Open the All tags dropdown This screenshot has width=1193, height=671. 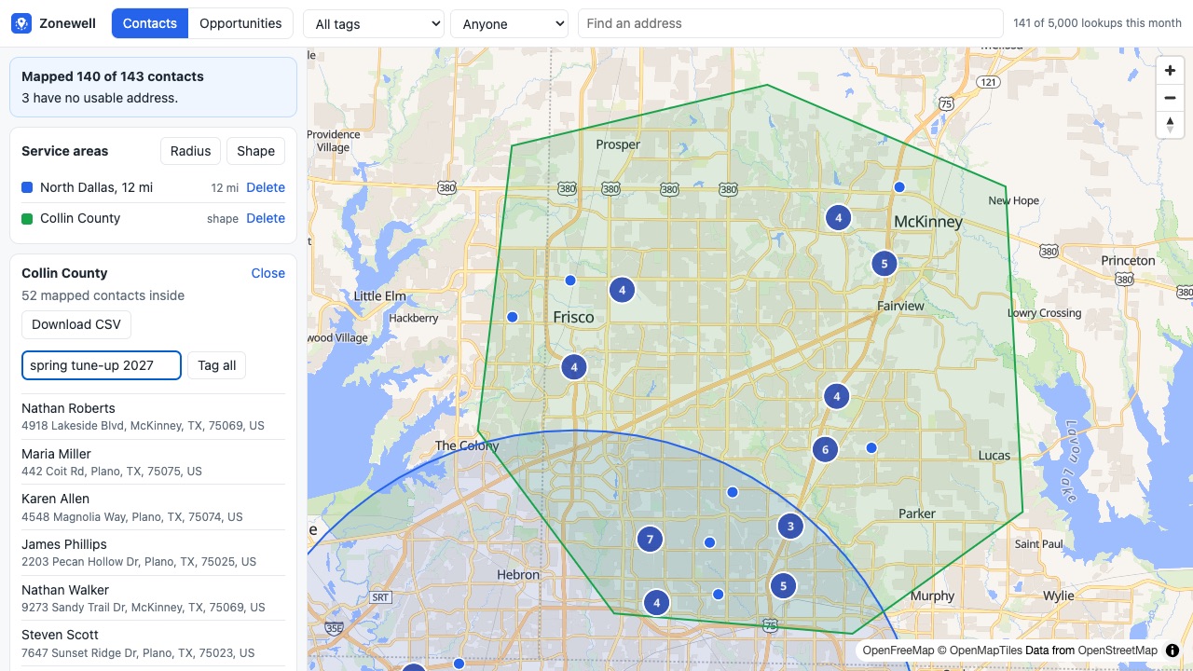[x=374, y=23]
